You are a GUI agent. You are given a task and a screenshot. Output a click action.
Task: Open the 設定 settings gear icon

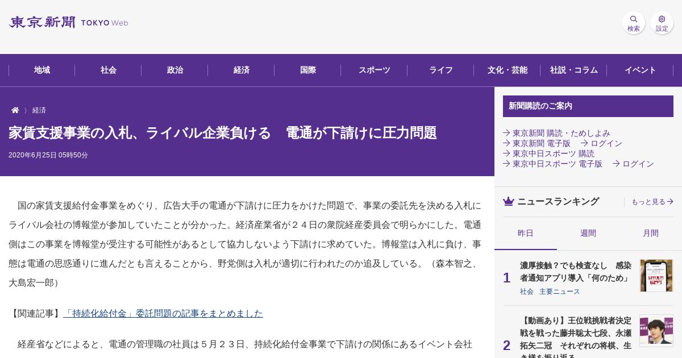662,23
